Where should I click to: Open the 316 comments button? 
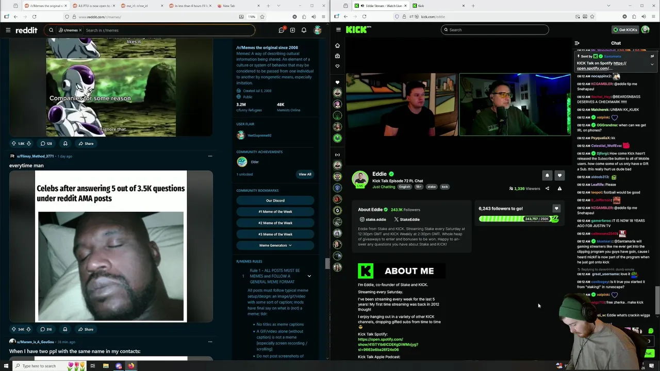pos(46,329)
